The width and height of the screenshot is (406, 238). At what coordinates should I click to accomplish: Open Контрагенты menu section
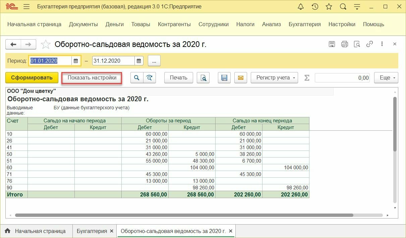[x=174, y=24]
